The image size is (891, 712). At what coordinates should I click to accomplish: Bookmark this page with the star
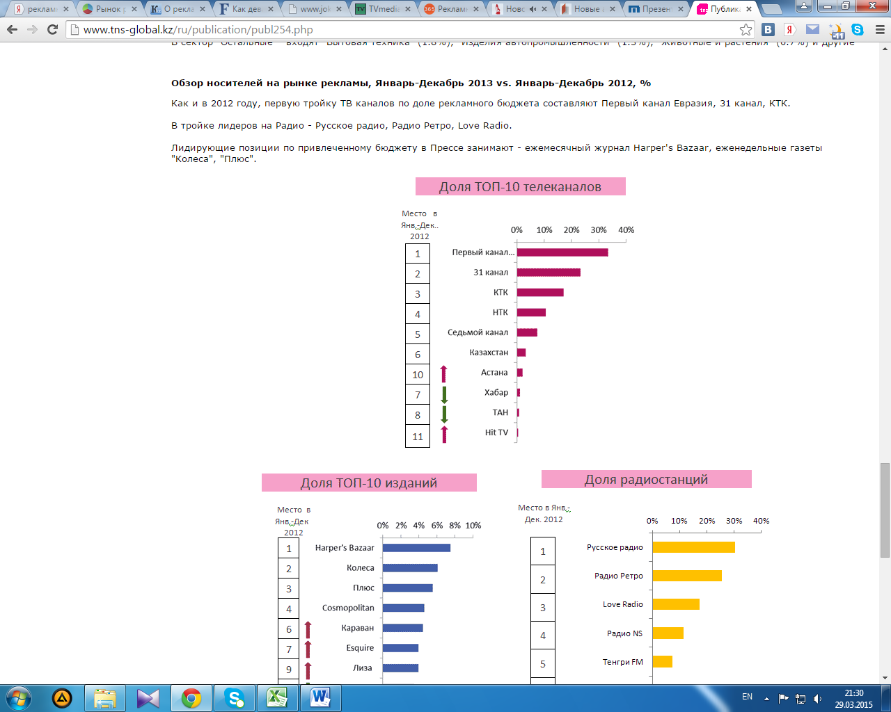(x=746, y=29)
